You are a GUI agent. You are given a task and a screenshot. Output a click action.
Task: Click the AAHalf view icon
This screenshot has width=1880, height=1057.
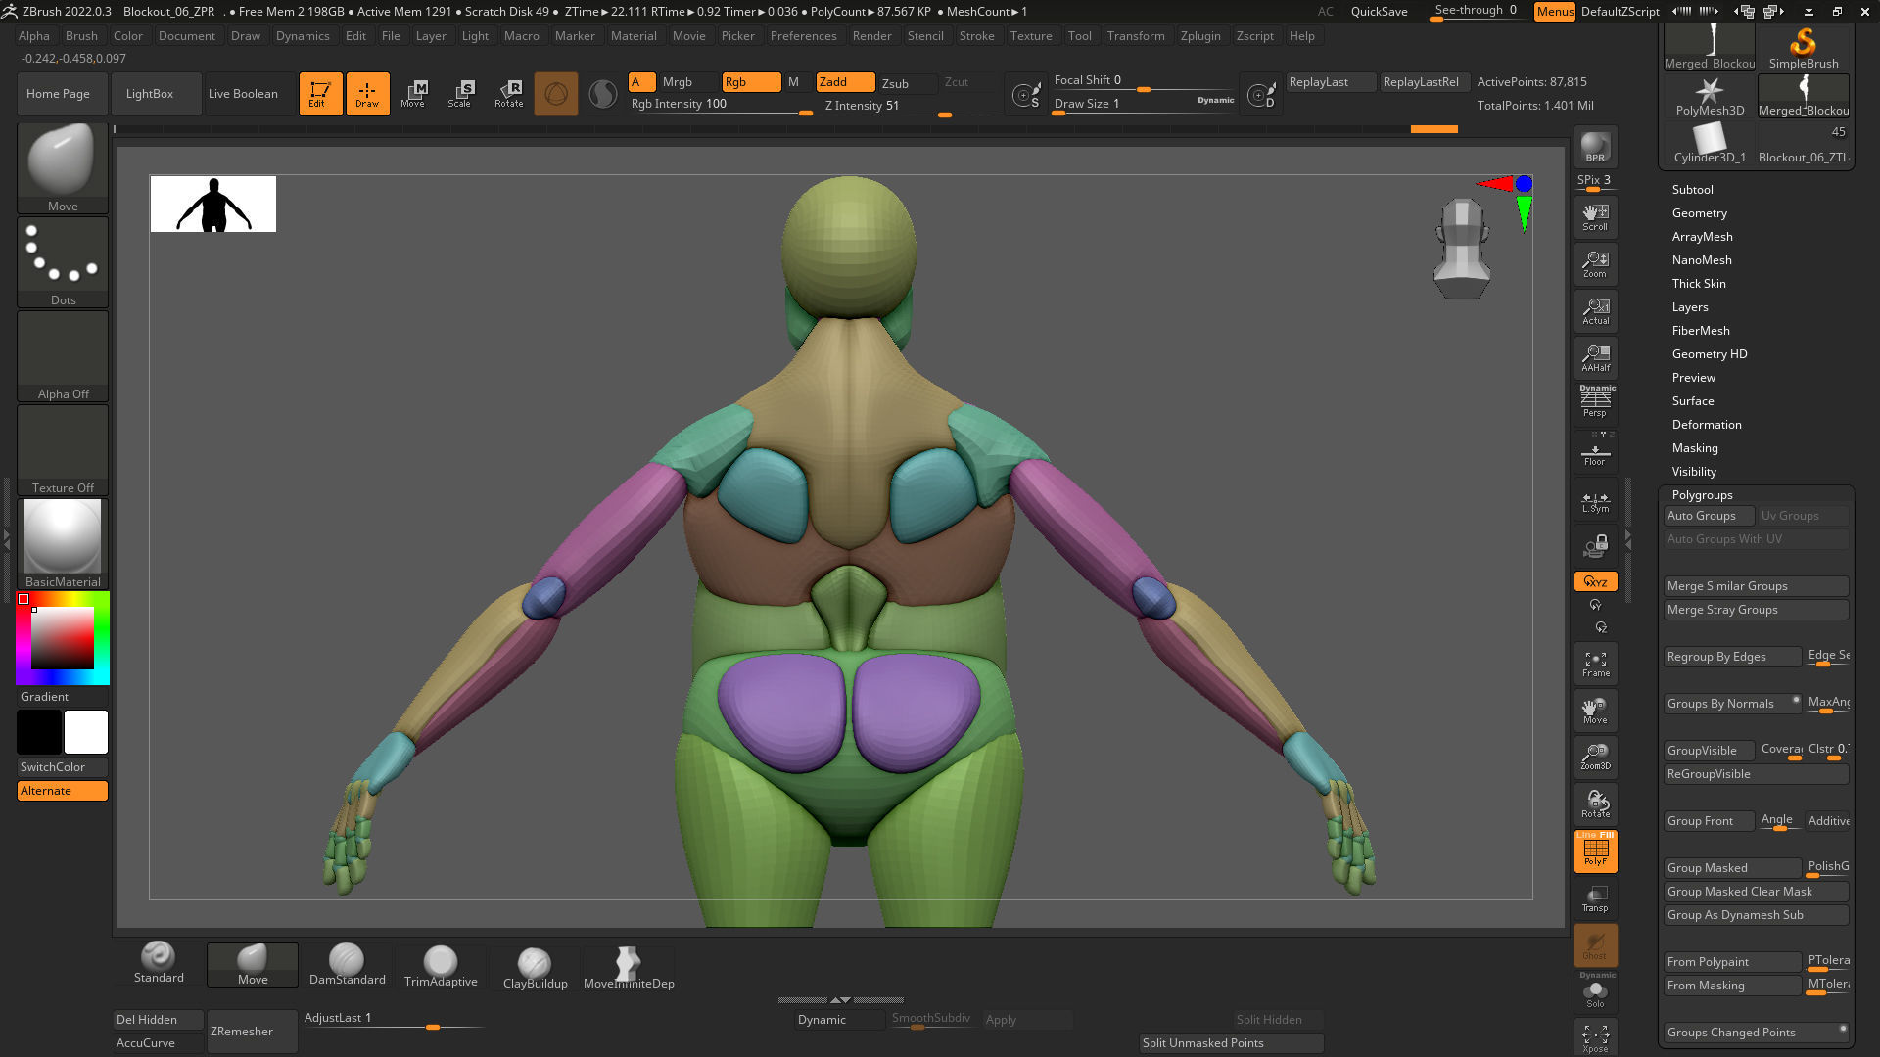click(x=1595, y=358)
